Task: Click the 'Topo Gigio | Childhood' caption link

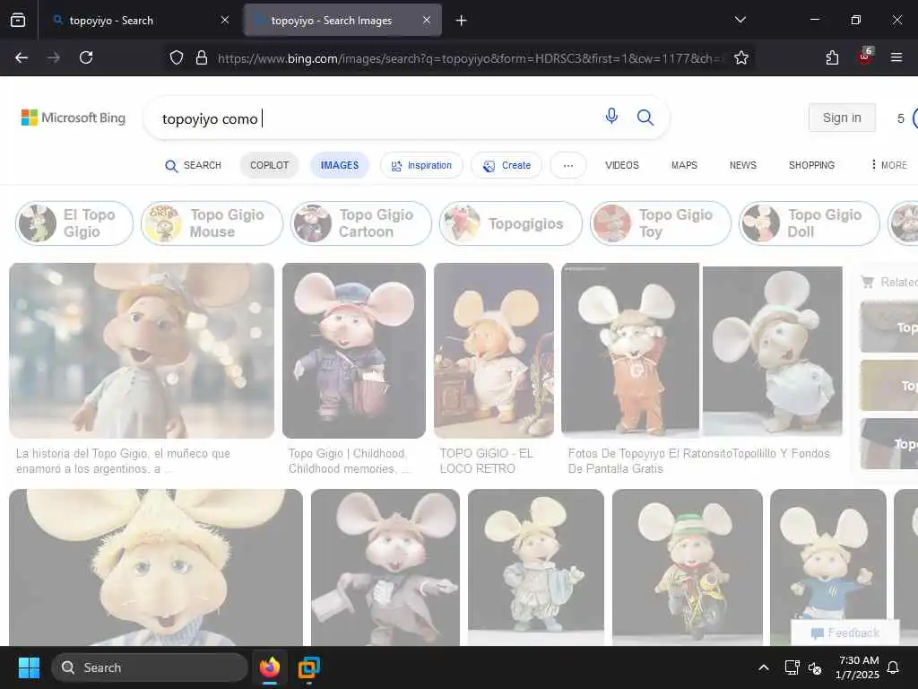Action: (349, 461)
